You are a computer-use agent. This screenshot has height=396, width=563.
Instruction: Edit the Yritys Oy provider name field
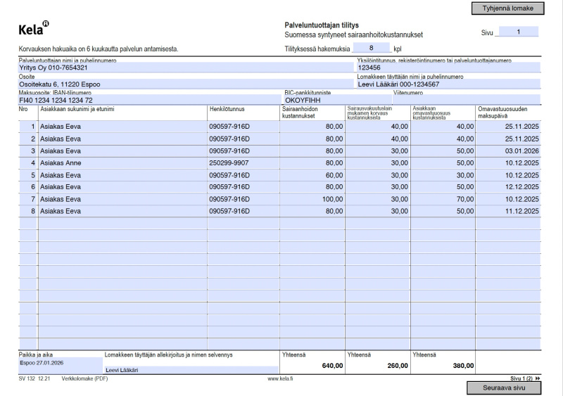click(186, 68)
